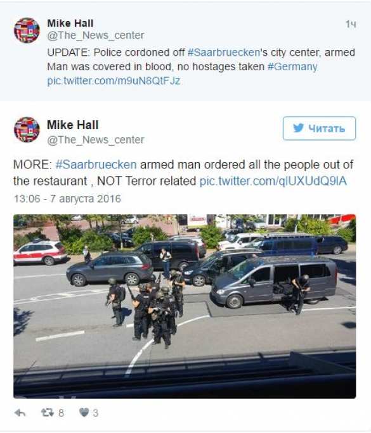Like the tweet with heart icon
The height and width of the screenshot is (433, 371).
(x=84, y=413)
